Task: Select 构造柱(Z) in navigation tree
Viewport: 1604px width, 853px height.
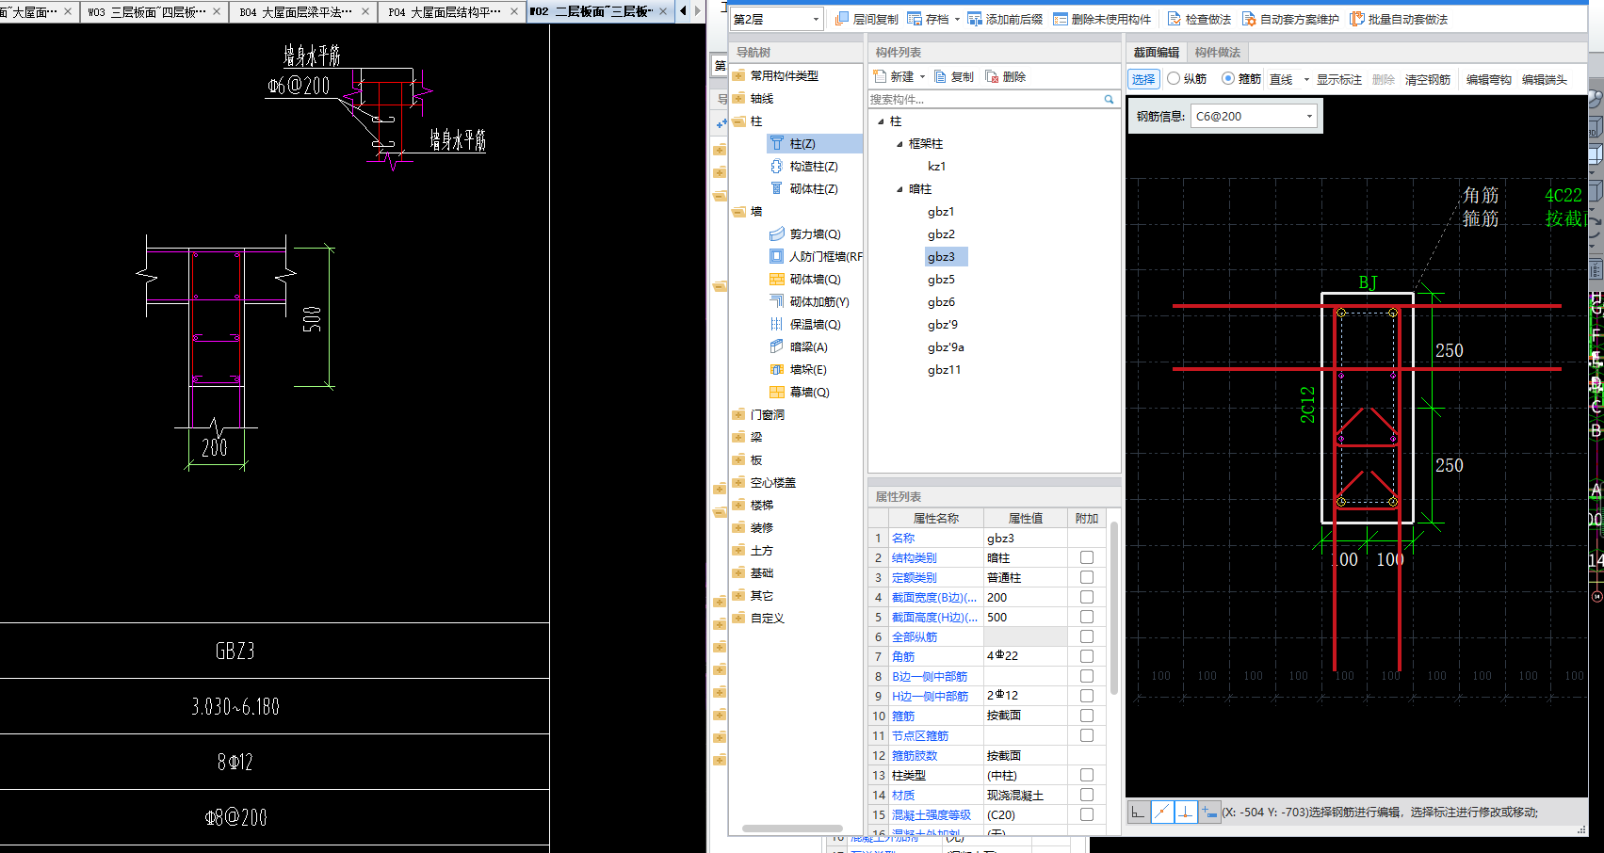Action: [814, 166]
